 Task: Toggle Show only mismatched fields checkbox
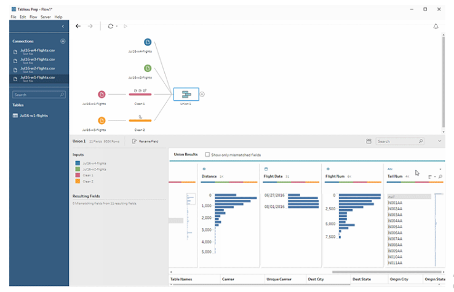[x=207, y=154]
